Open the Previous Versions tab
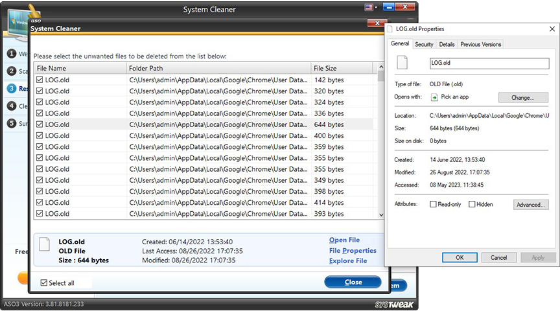 tap(481, 44)
